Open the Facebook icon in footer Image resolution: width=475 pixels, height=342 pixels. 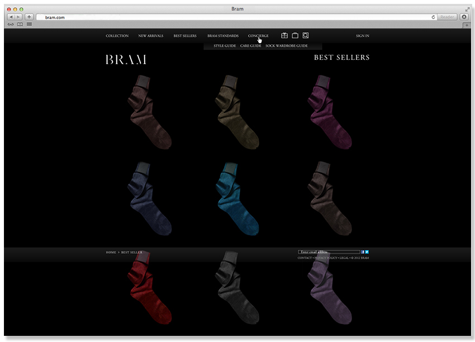pos(363,251)
